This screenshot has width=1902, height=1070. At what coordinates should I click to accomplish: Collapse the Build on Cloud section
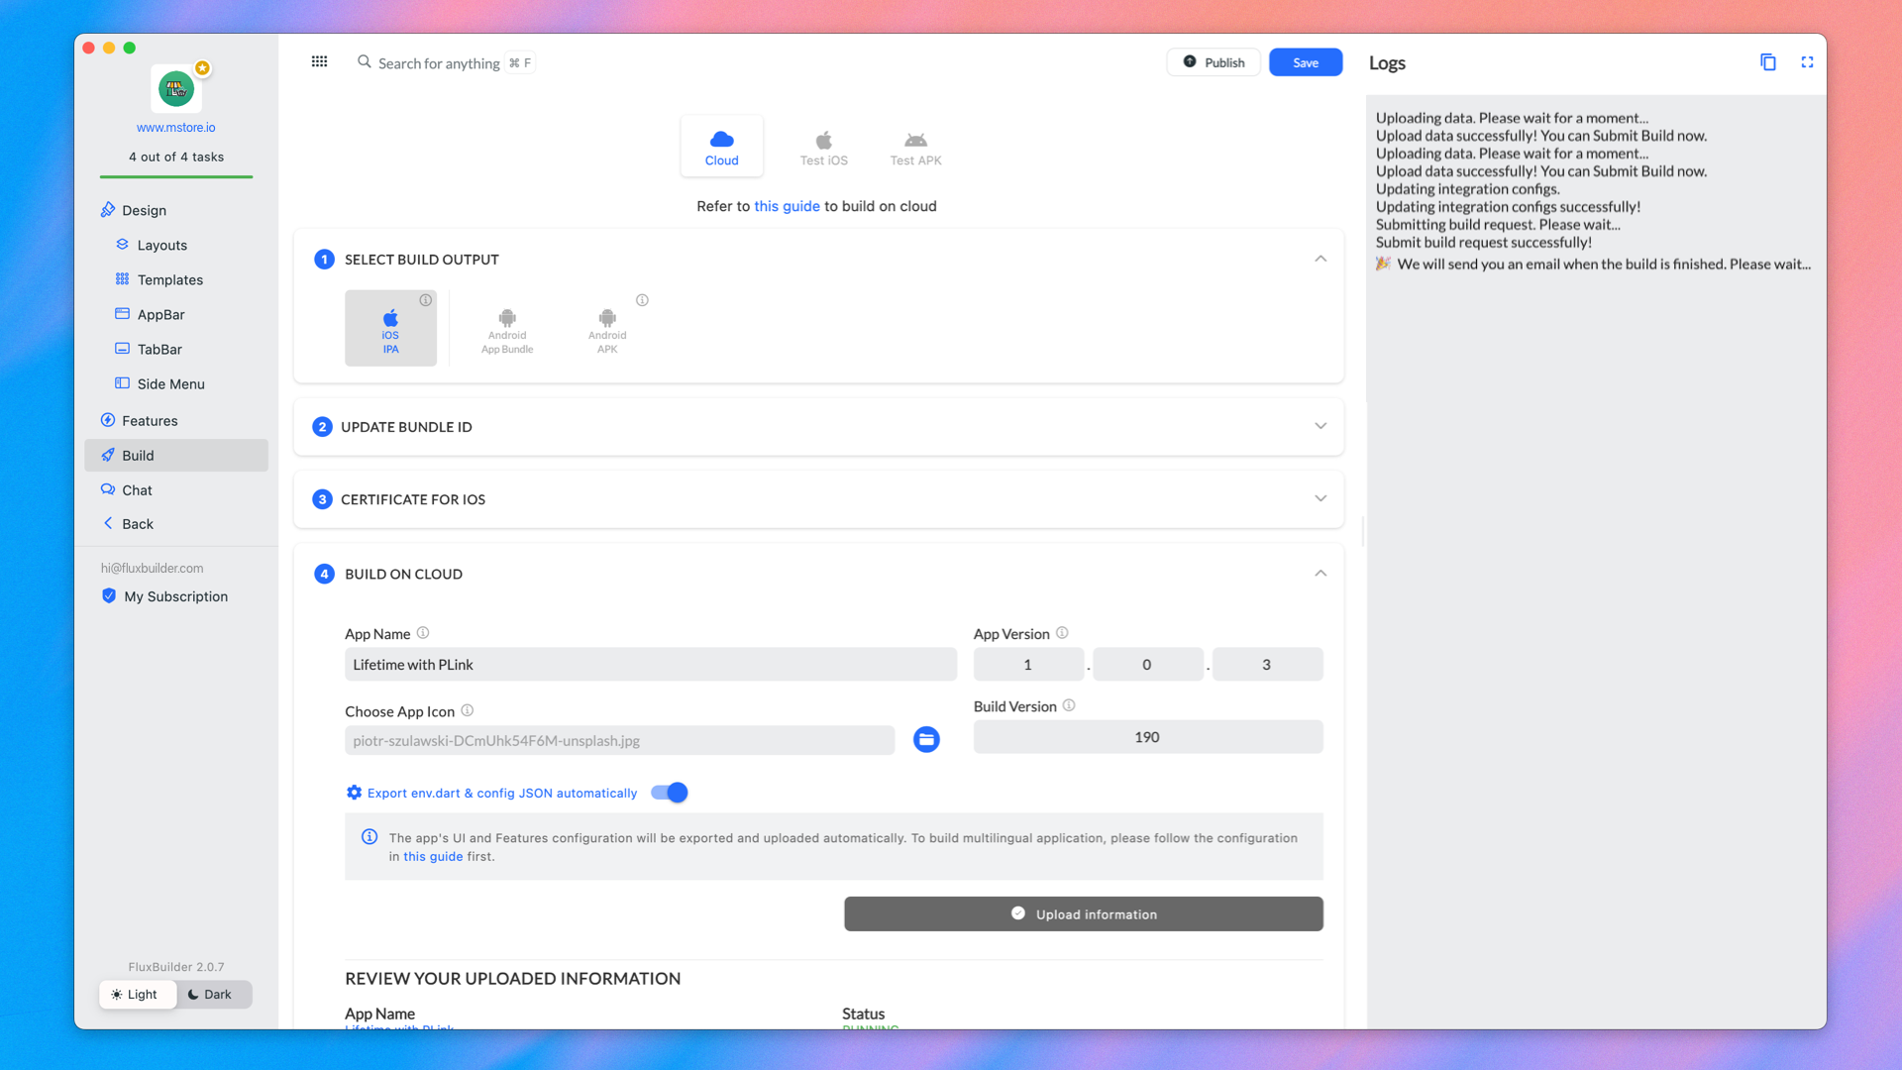pos(1321,573)
